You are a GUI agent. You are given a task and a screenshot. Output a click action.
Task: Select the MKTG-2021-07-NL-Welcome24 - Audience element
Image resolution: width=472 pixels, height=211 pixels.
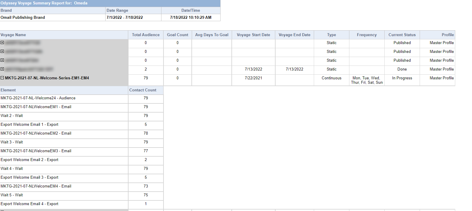[x=38, y=98]
